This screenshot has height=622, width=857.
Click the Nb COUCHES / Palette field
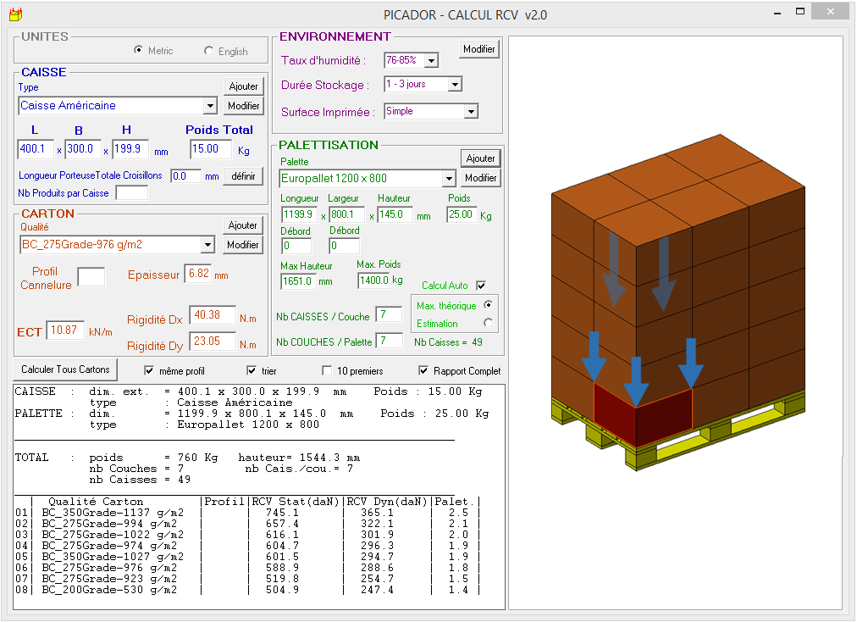[x=390, y=341]
